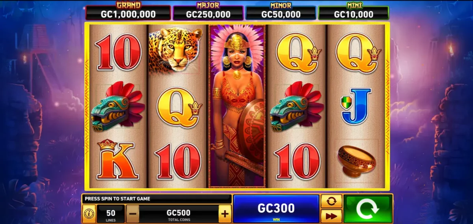Open the Minor GC50,000 jackpot panel

(281, 13)
